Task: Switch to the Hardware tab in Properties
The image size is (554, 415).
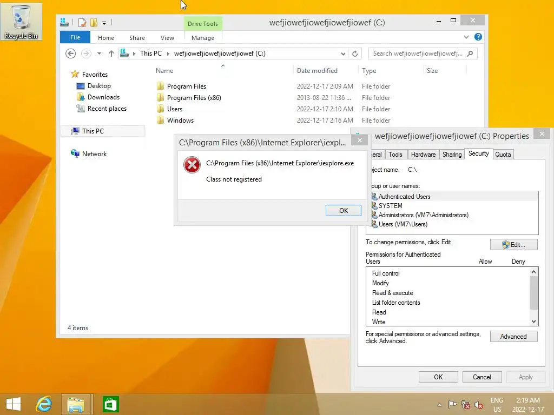Action: tap(423, 155)
